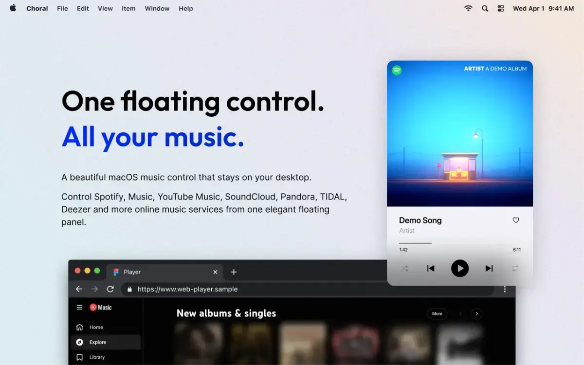Reload the browser page

tap(110, 289)
